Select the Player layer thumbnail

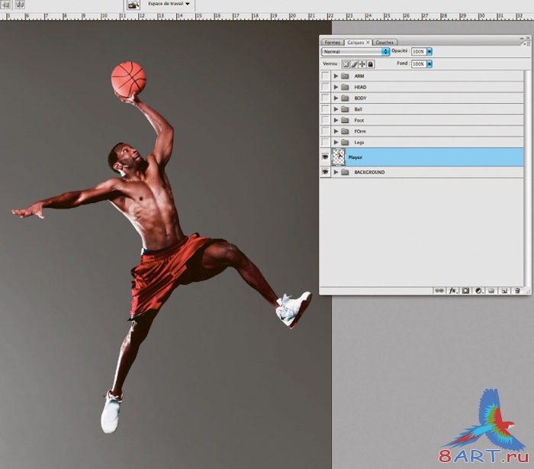pyautogui.click(x=339, y=157)
